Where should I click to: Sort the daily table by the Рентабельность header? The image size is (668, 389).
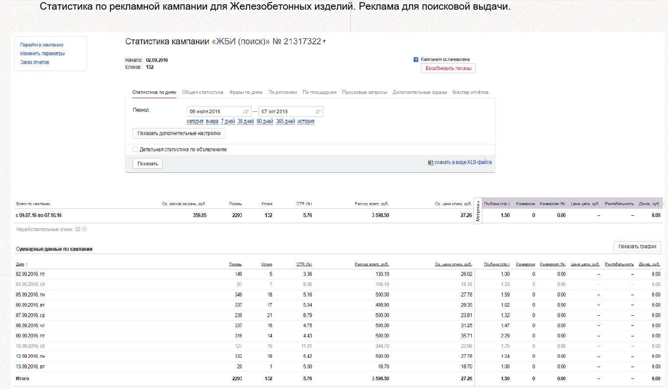[x=619, y=264]
